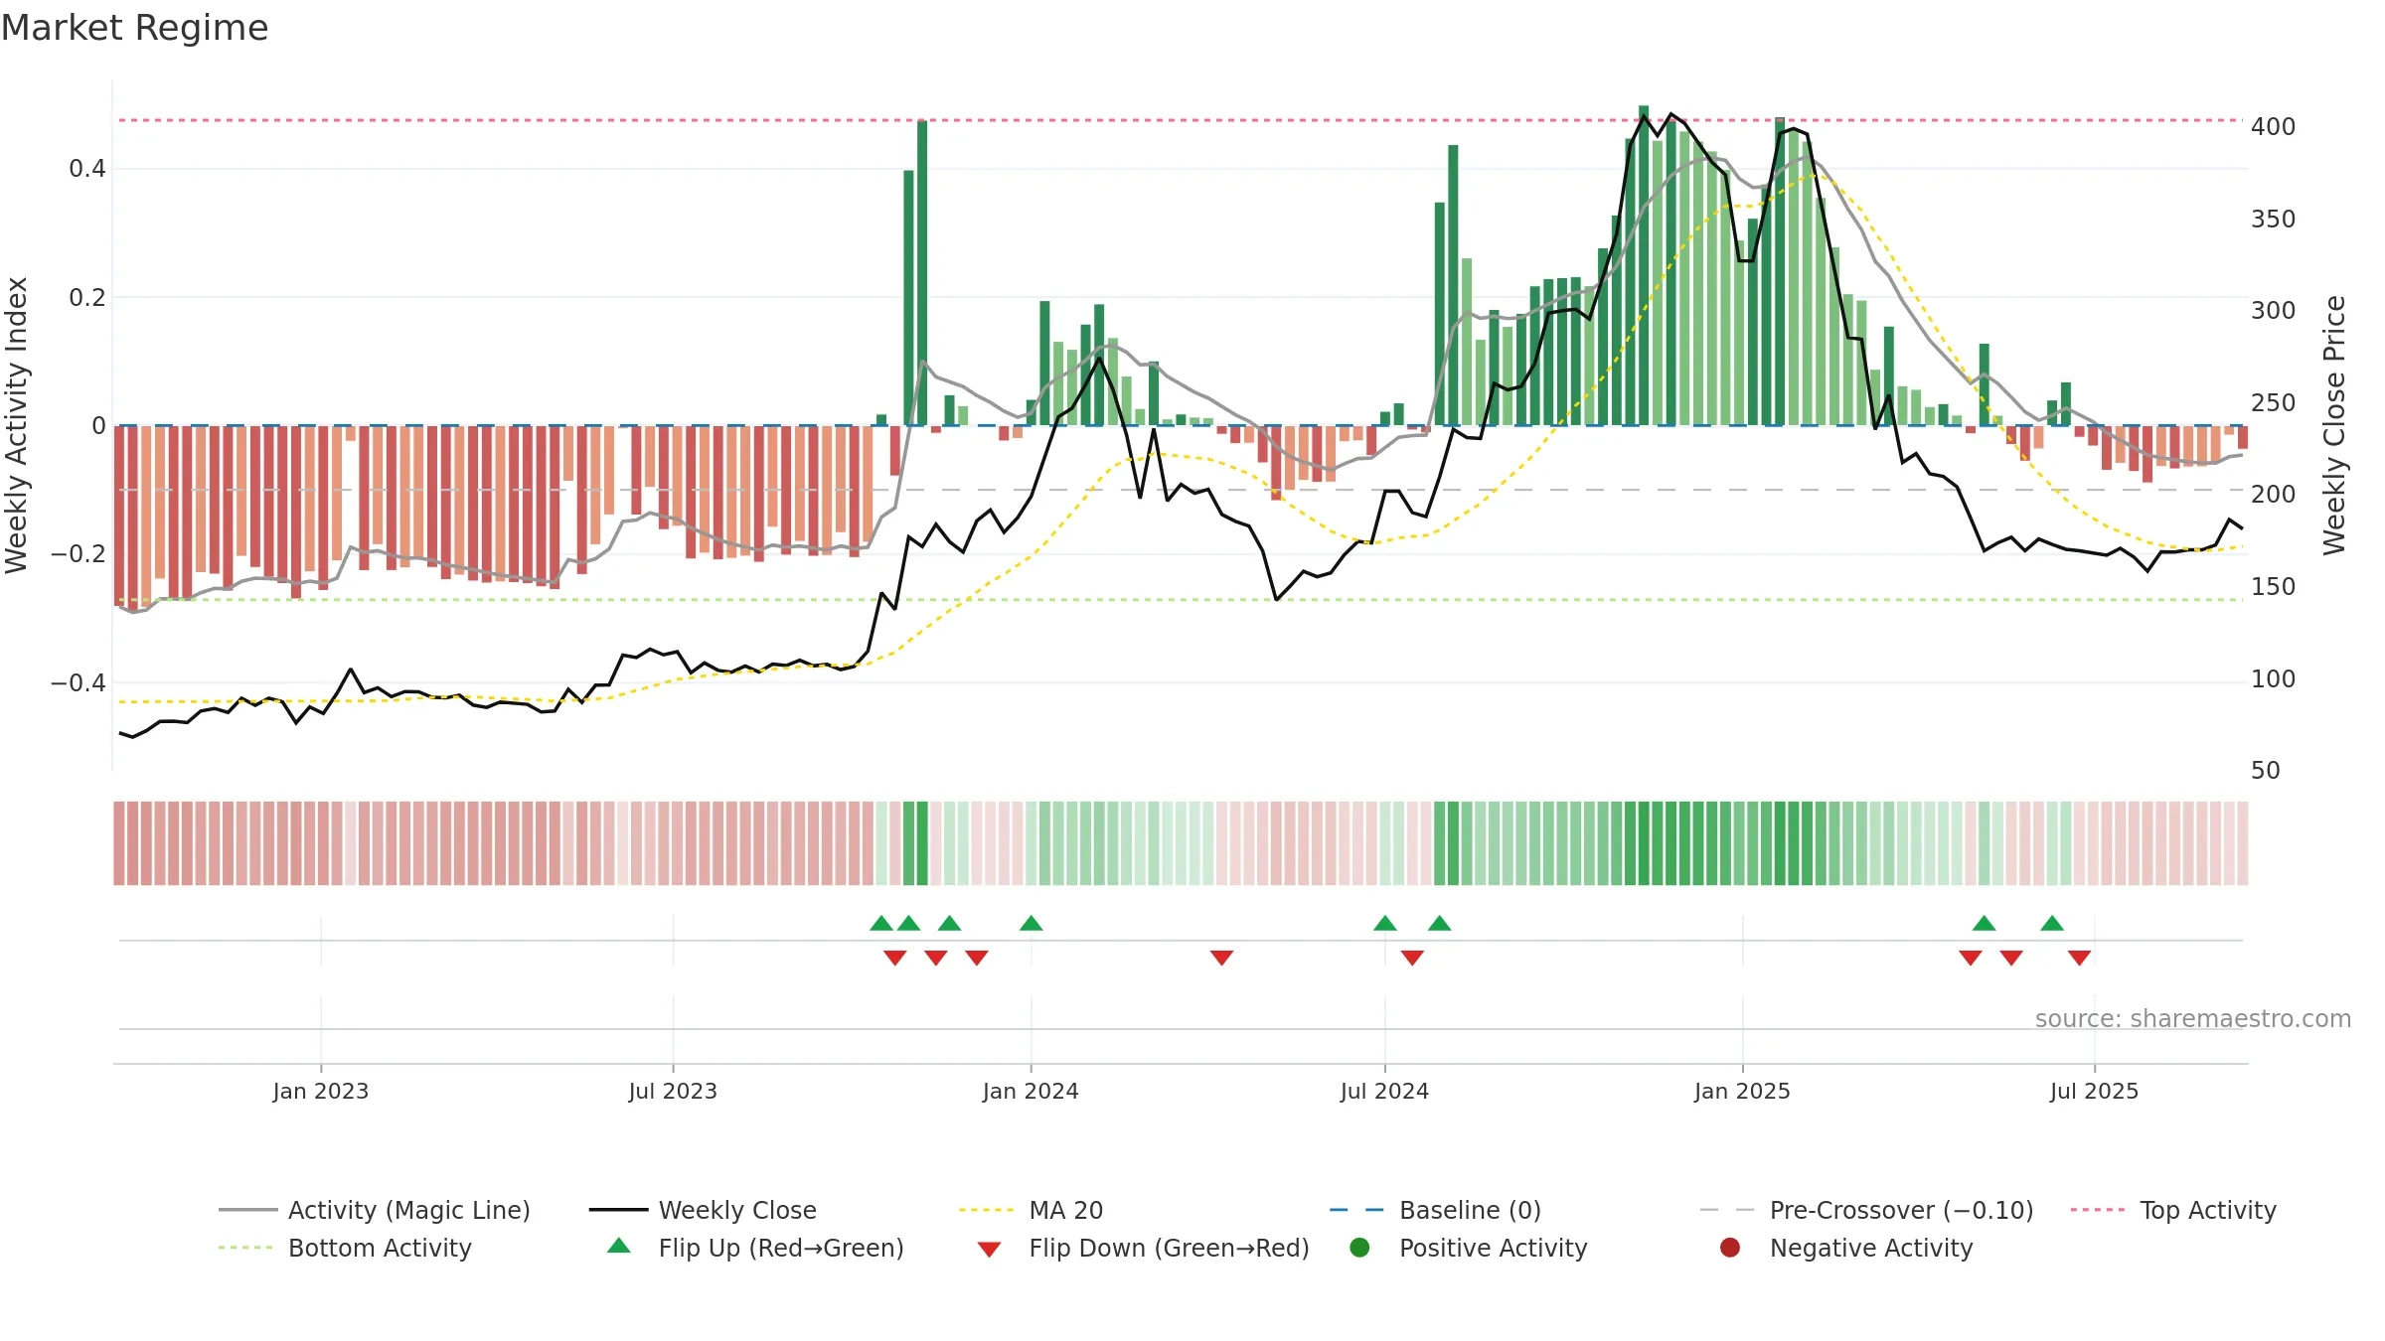Click the 300 price axis tick

click(x=2274, y=311)
